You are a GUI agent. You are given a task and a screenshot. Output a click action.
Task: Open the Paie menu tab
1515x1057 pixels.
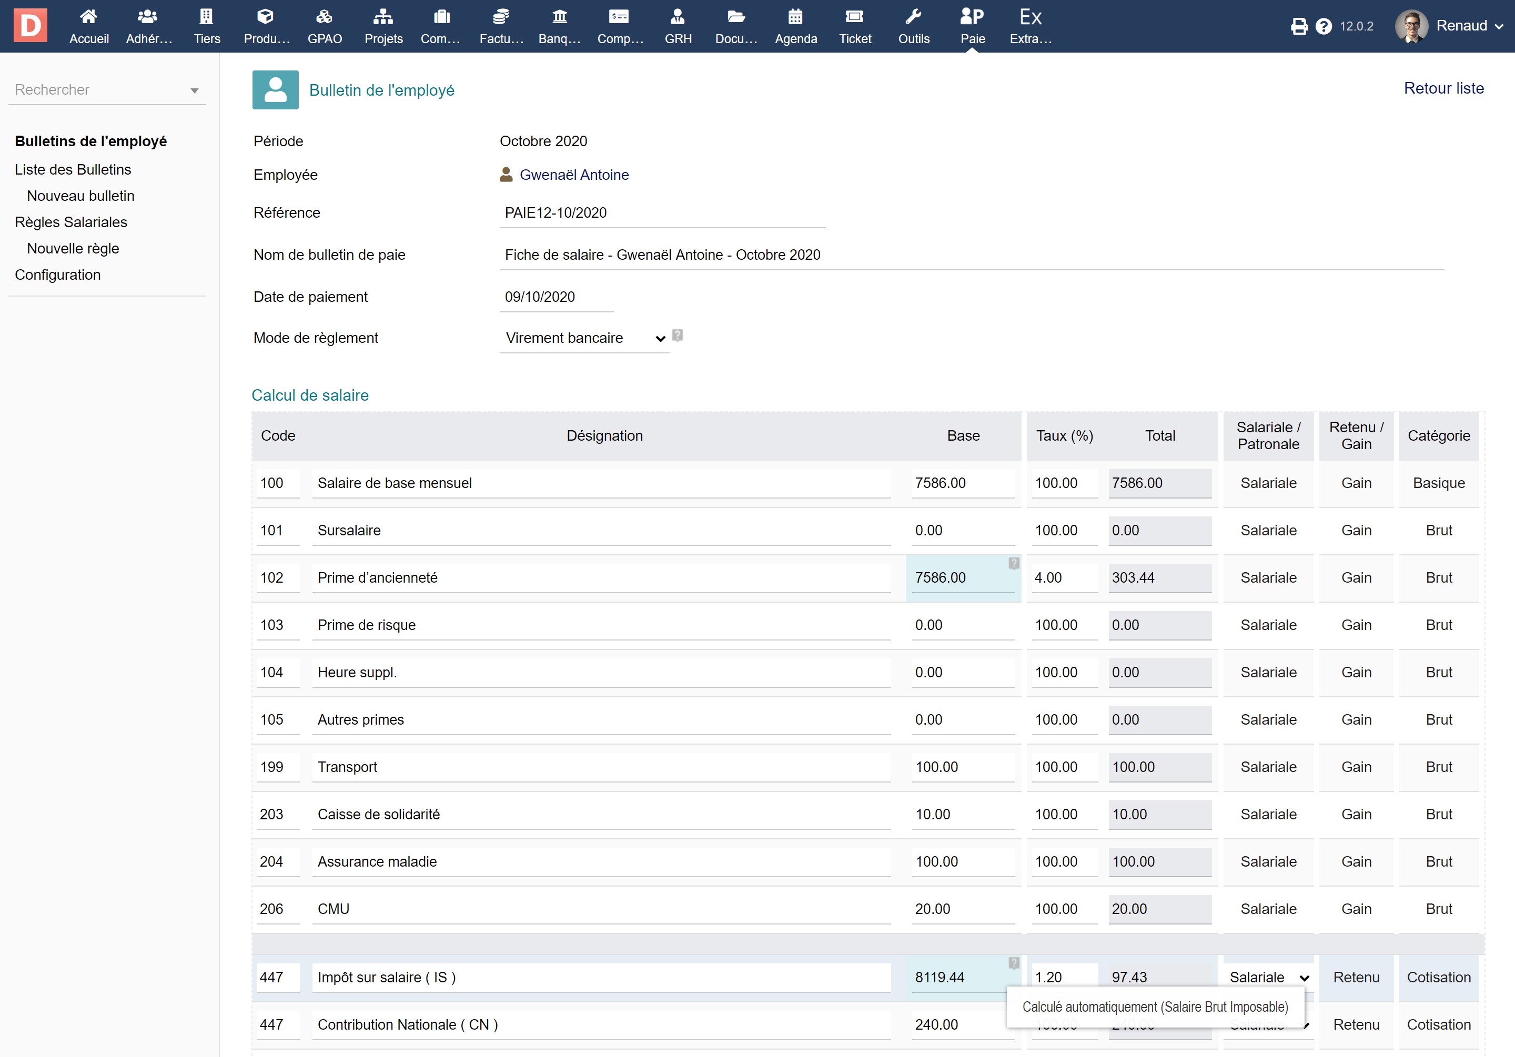[x=972, y=25]
